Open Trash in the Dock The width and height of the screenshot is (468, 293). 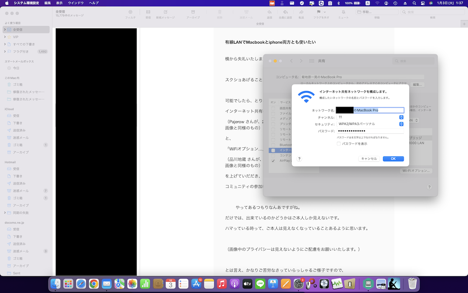click(412, 284)
